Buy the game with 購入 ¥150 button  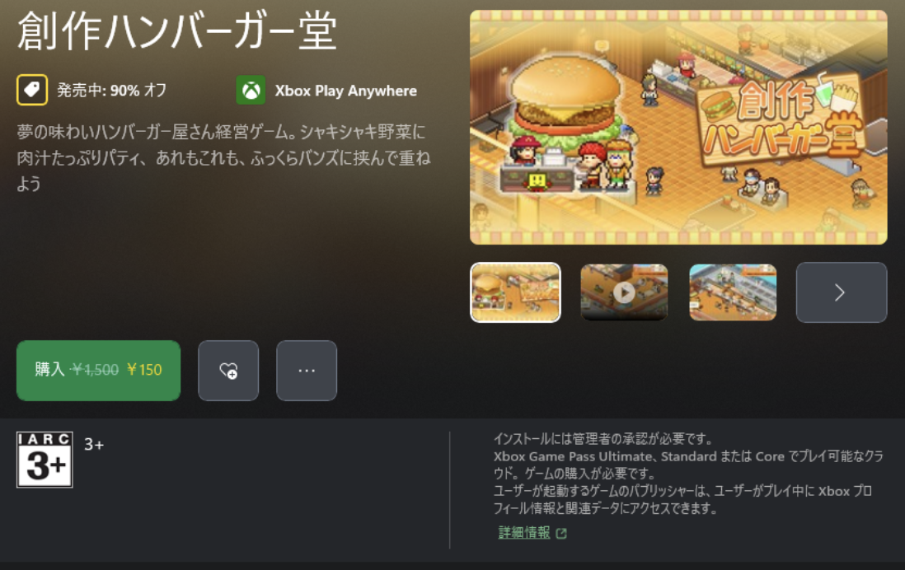[x=98, y=371]
